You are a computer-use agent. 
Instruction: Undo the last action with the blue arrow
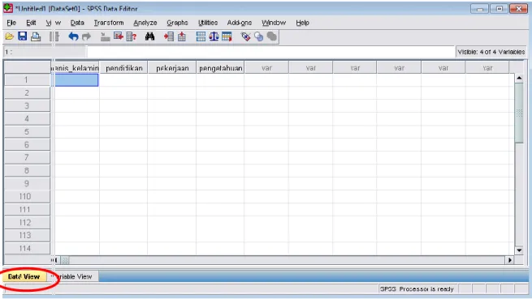point(73,36)
